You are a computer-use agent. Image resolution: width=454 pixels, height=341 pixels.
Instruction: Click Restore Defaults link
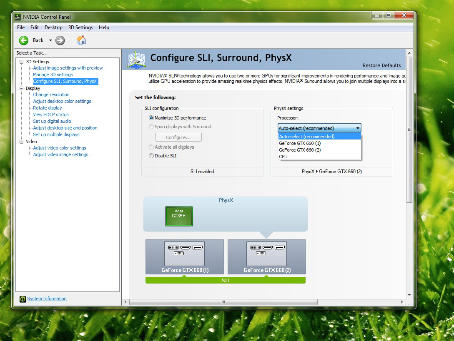pyautogui.click(x=381, y=65)
